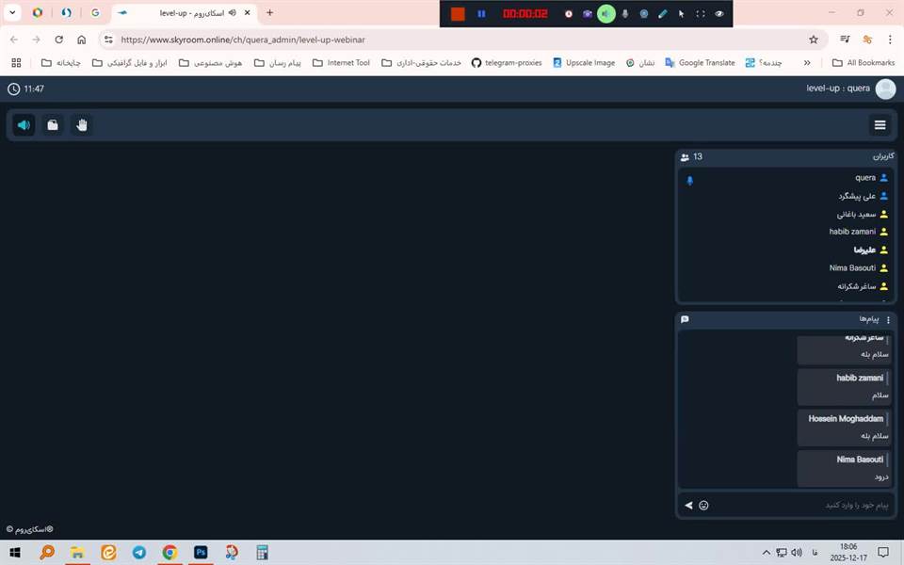904x565 pixels.
Task: Open the shared files folder icon
Action: pos(53,125)
